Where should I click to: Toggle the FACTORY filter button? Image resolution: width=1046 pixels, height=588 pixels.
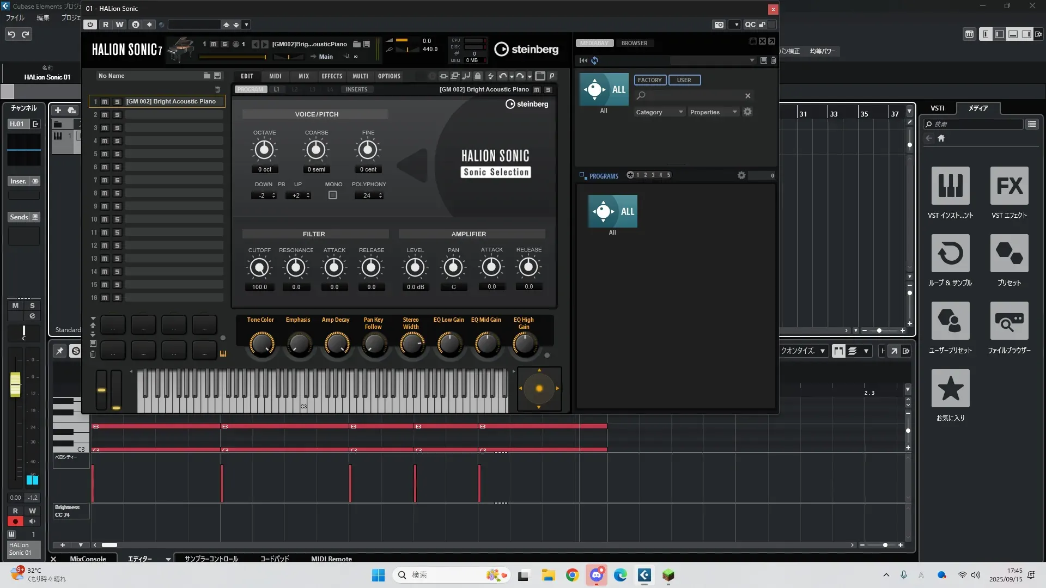(x=649, y=80)
